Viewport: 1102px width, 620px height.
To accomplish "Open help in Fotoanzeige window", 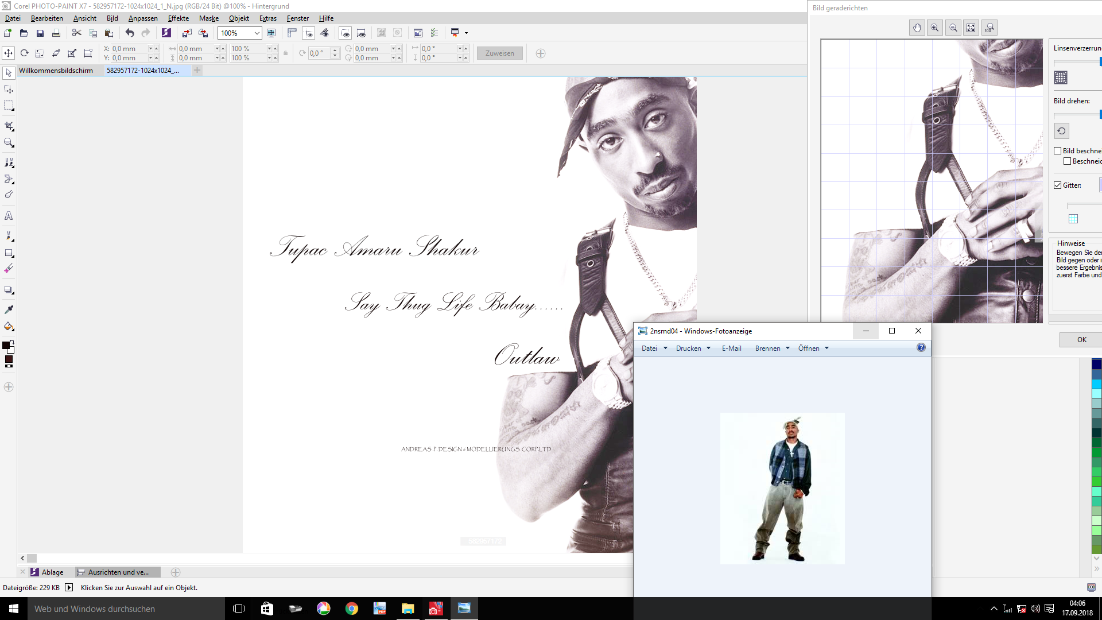I will [921, 347].
